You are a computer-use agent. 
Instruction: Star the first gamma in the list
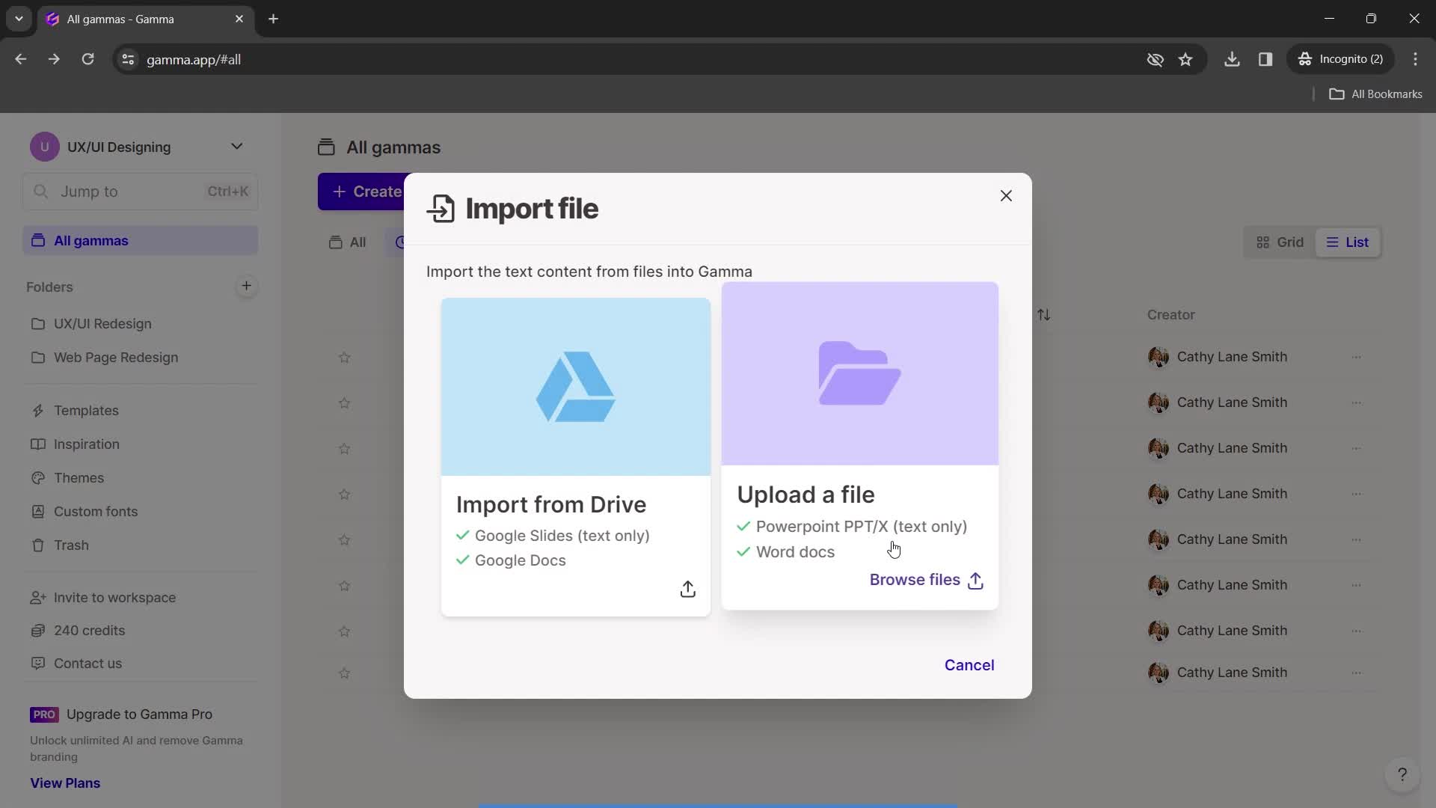[344, 358]
